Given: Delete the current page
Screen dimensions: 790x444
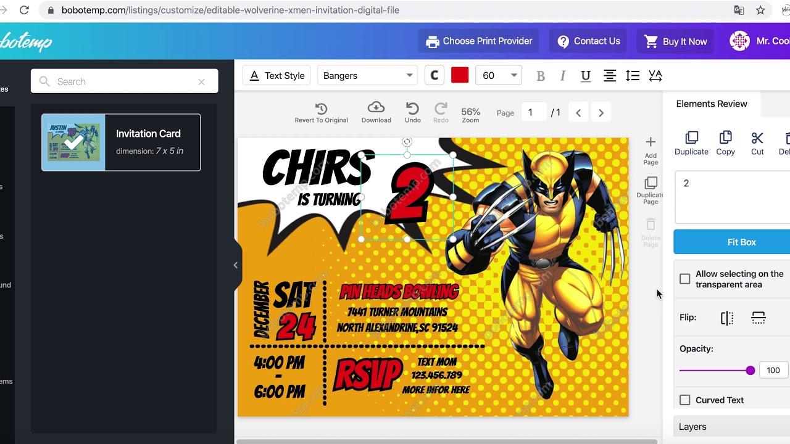Looking at the screenshot, I should 651,232.
